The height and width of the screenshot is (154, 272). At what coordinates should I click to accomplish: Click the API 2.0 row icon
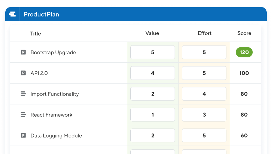[x=23, y=73]
